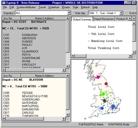Click the dark red Blaydon depot marker
This screenshot has width=138, height=128.
(106, 84)
